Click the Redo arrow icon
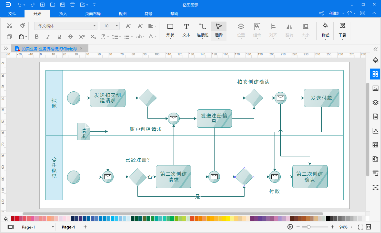The height and width of the screenshot is (233, 381). (x=33, y=5)
